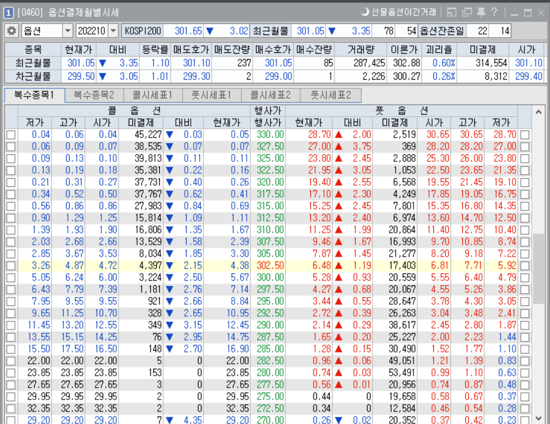Click the 괴리율 column header
The height and width of the screenshot is (424, 550).
pyautogui.click(x=440, y=50)
